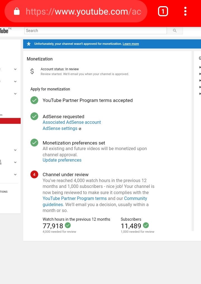Open the browser three-dot overflow menu
Screen dimensions: 201x284
point(185,11)
